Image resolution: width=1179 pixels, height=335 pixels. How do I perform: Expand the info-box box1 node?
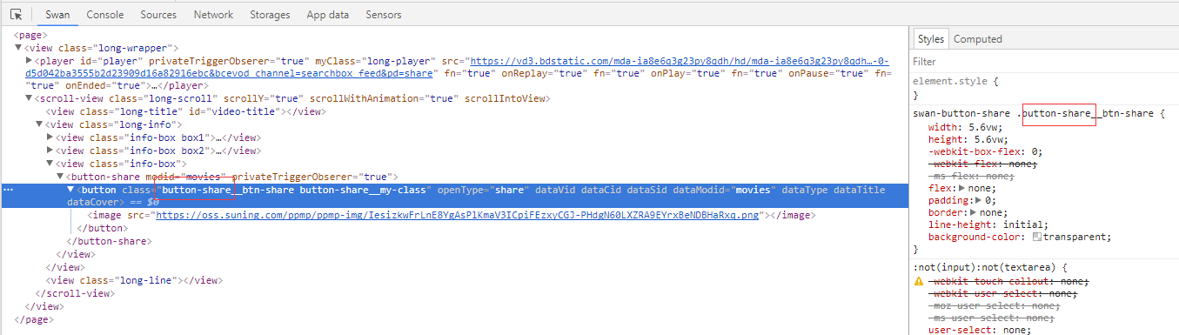pyautogui.click(x=50, y=137)
